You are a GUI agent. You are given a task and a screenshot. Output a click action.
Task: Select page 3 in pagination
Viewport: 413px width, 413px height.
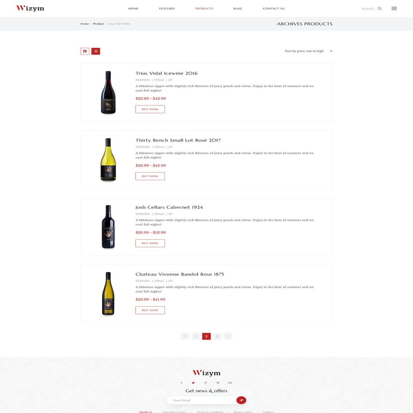[217, 336]
